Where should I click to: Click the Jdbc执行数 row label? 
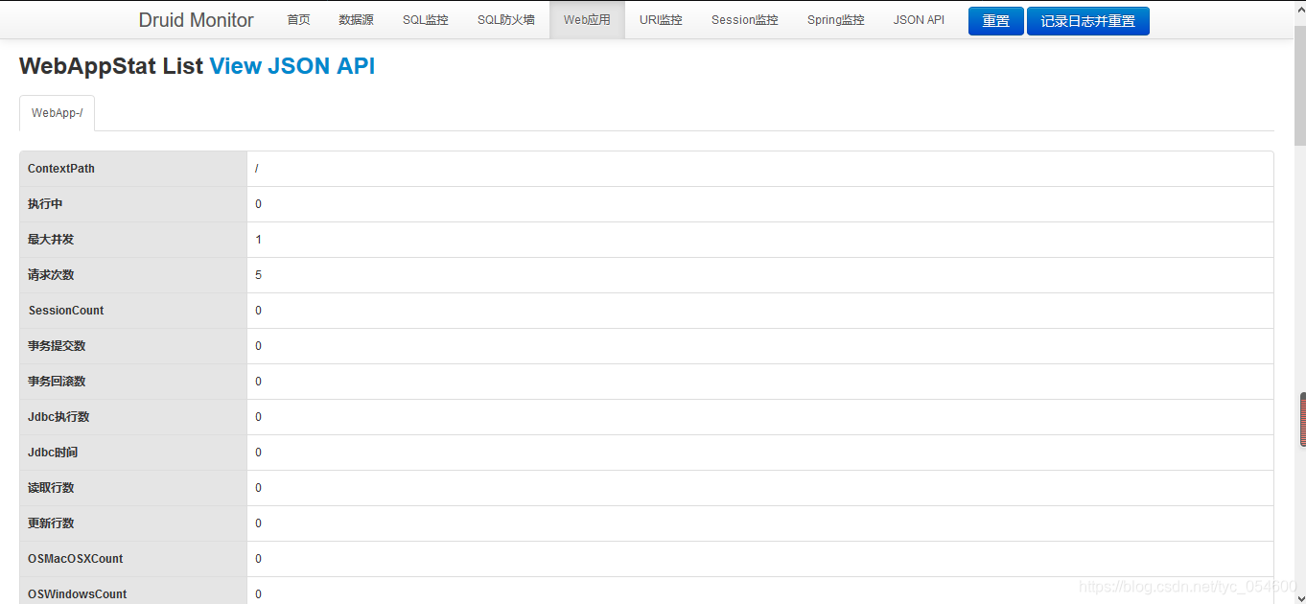pos(58,417)
